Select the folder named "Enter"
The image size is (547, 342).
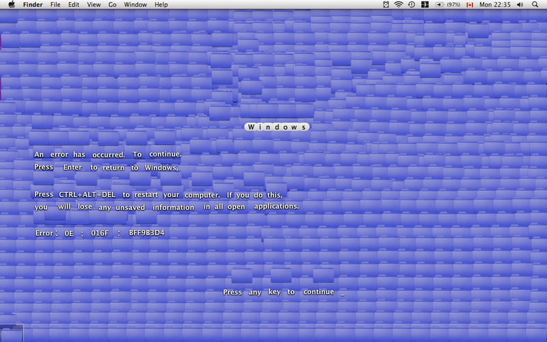(72, 167)
